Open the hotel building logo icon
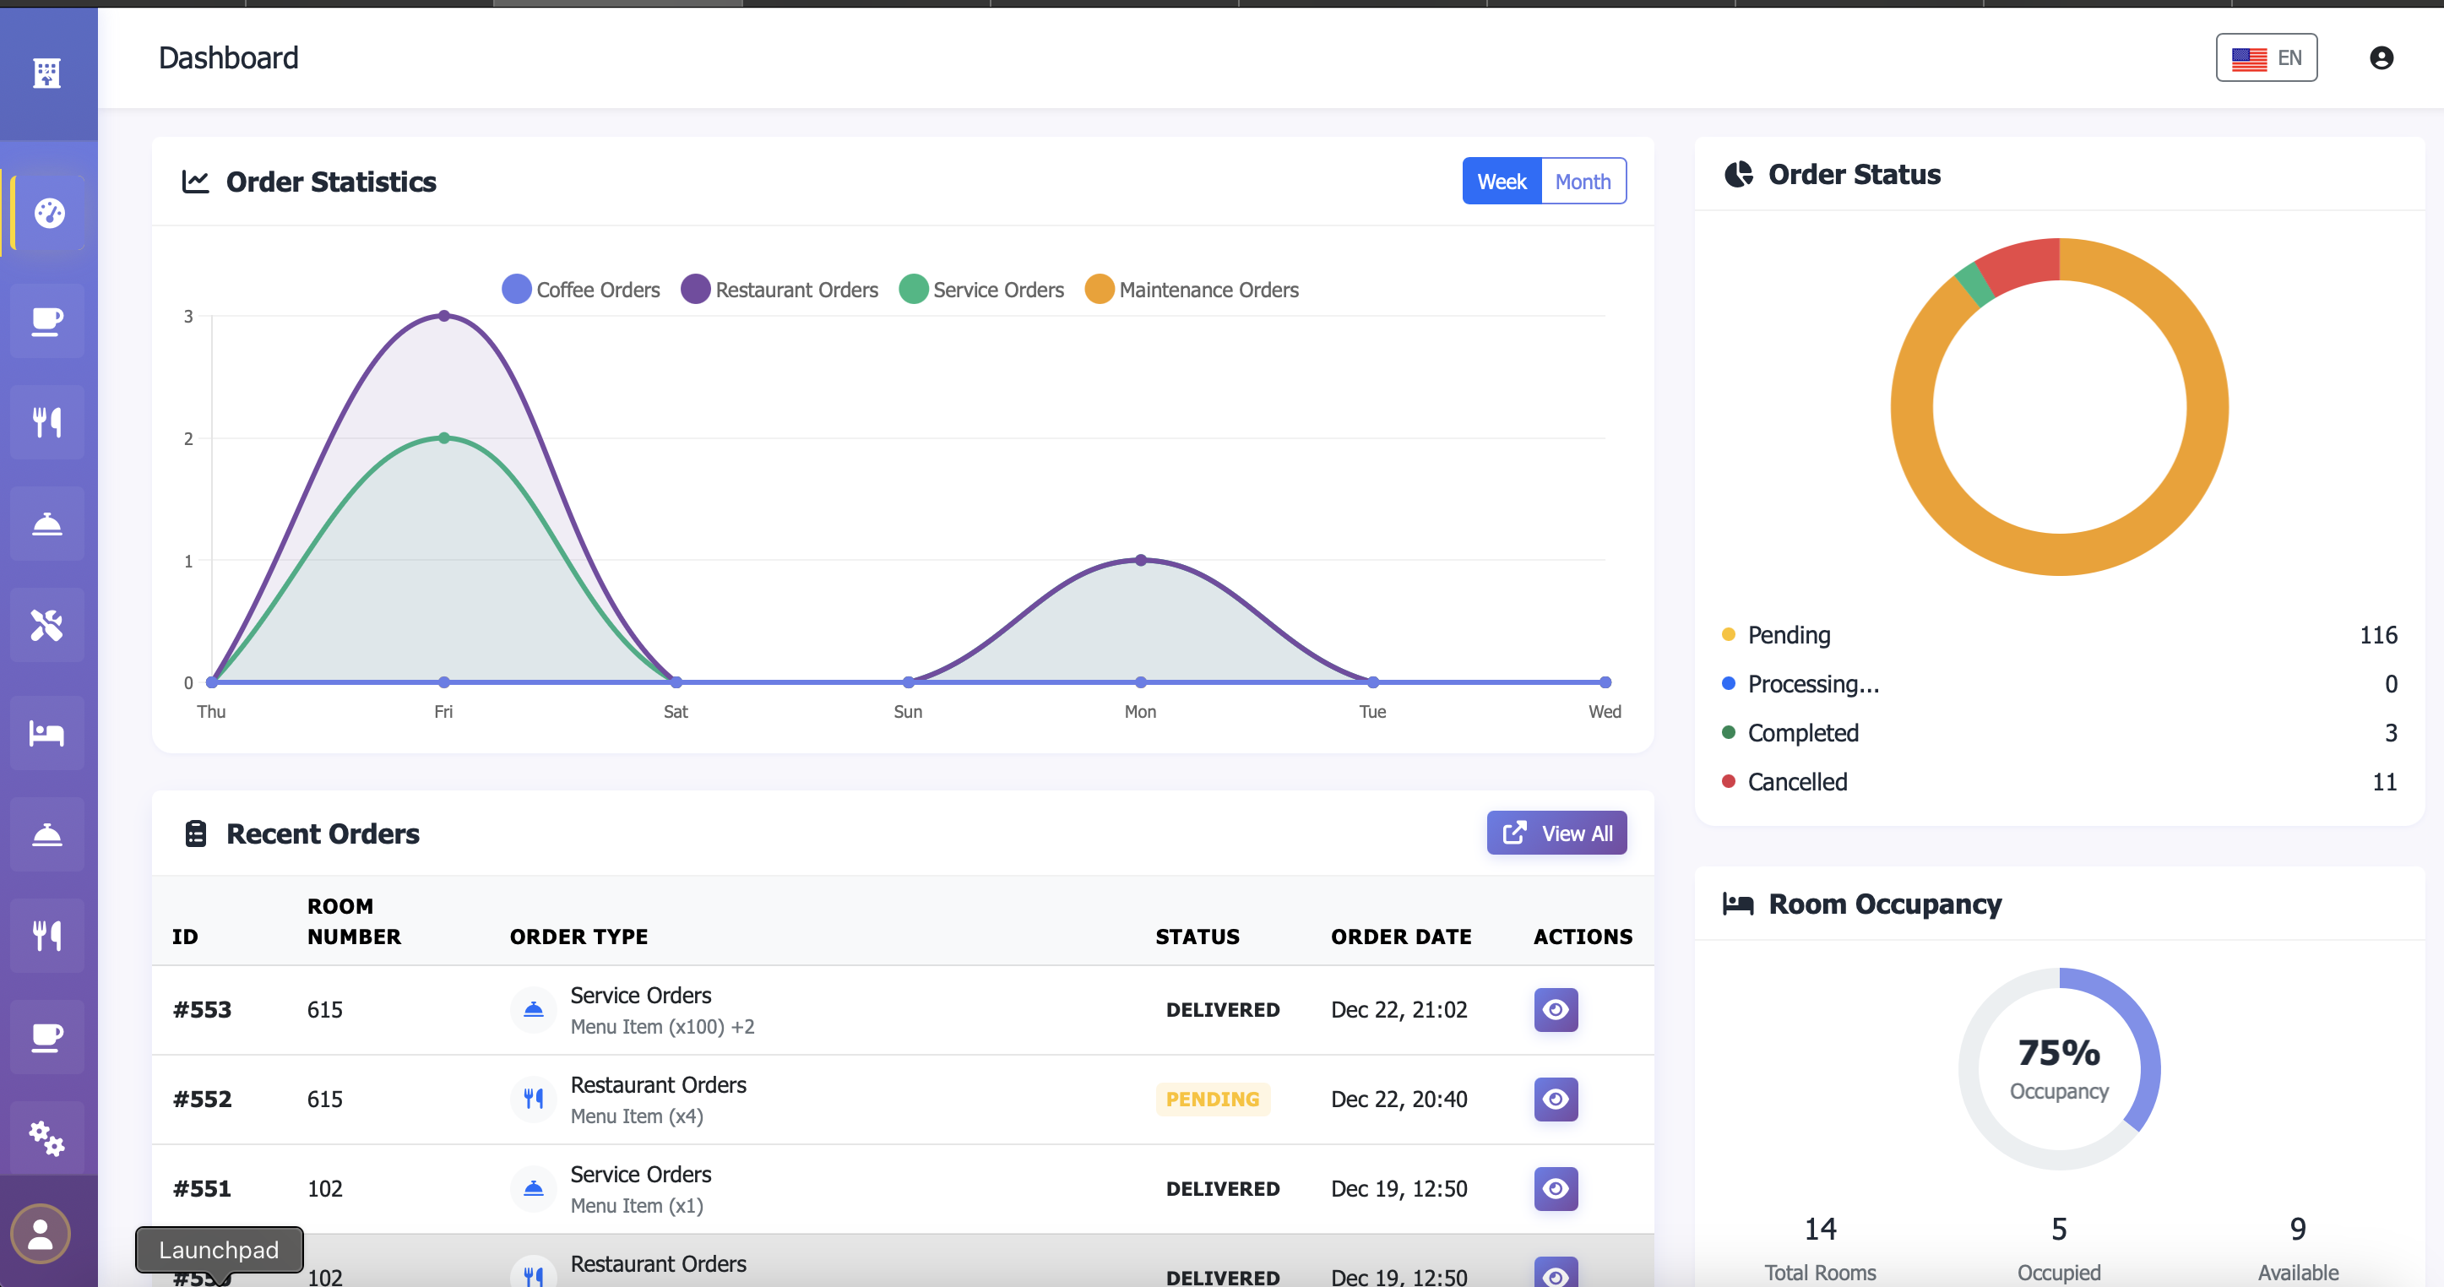The height and width of the screenshot is (1287, 2444). (46, 73)
